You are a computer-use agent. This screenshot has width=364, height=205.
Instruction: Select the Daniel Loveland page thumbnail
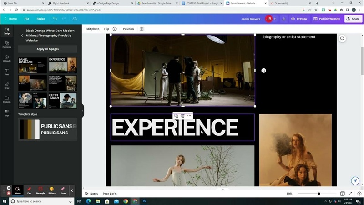click(x=32, y=65)
